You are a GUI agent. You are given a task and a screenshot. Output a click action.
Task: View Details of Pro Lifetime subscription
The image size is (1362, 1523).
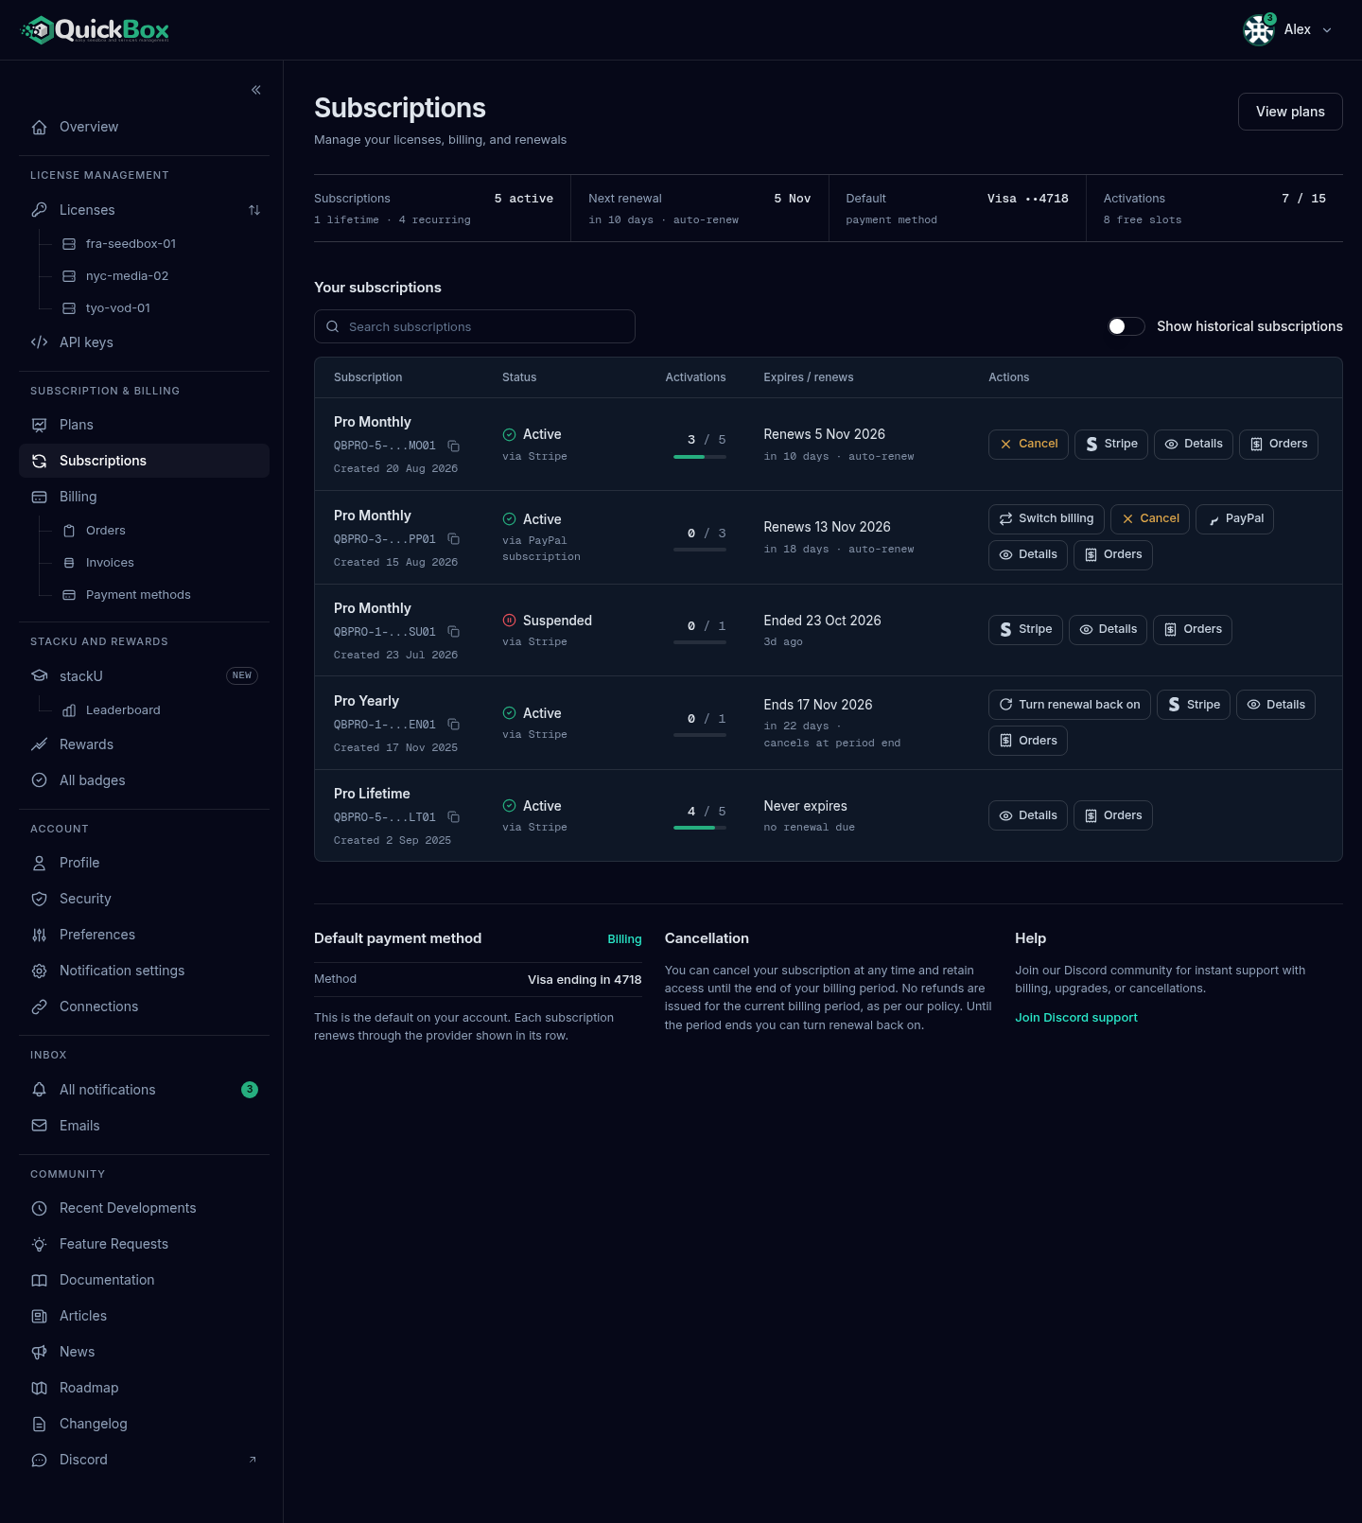coord(1028,815)
